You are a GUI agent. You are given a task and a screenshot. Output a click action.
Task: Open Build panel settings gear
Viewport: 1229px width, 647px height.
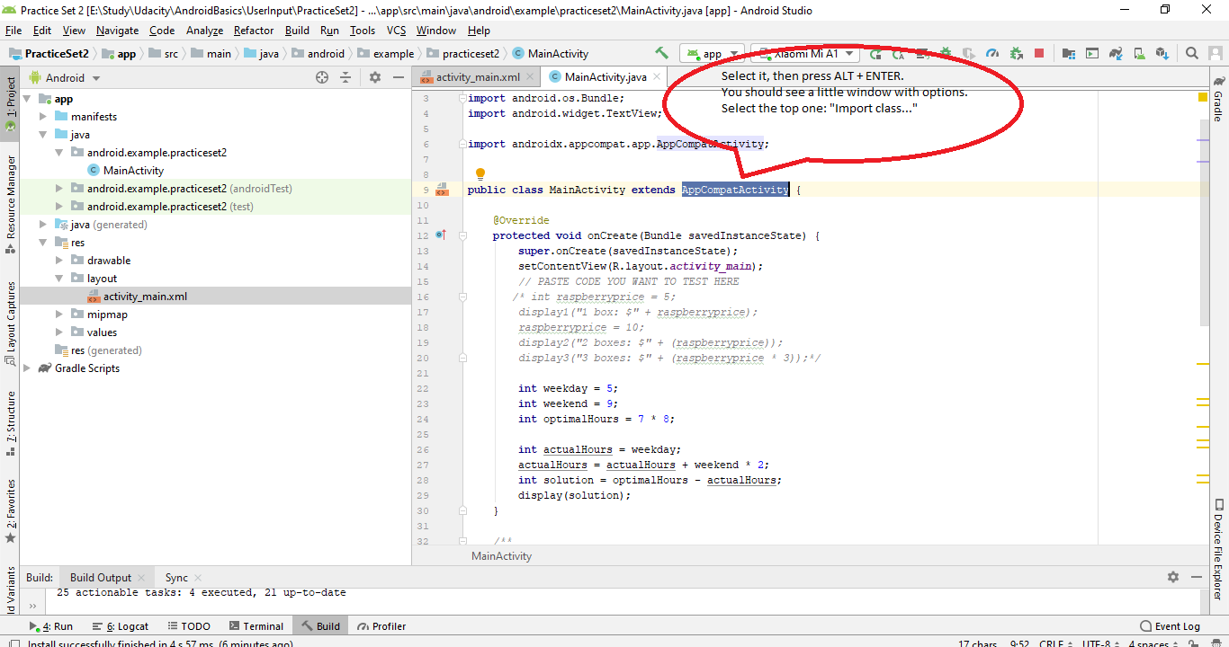pos(1173,577)
